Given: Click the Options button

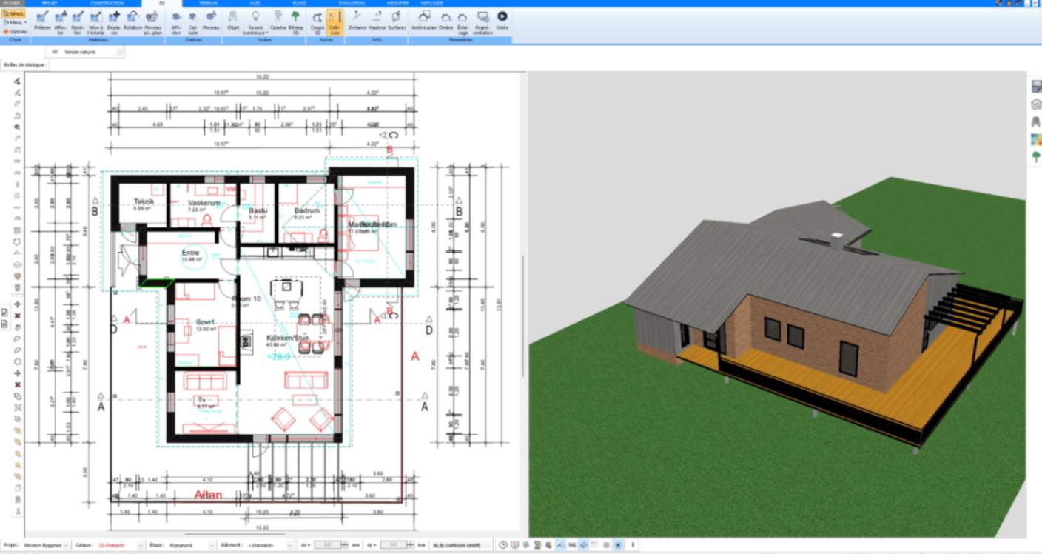Looking at the screenshot, I should (16, 32).
